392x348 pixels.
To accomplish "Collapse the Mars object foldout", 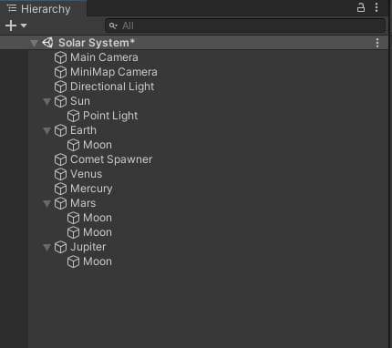I will point(46,203).
